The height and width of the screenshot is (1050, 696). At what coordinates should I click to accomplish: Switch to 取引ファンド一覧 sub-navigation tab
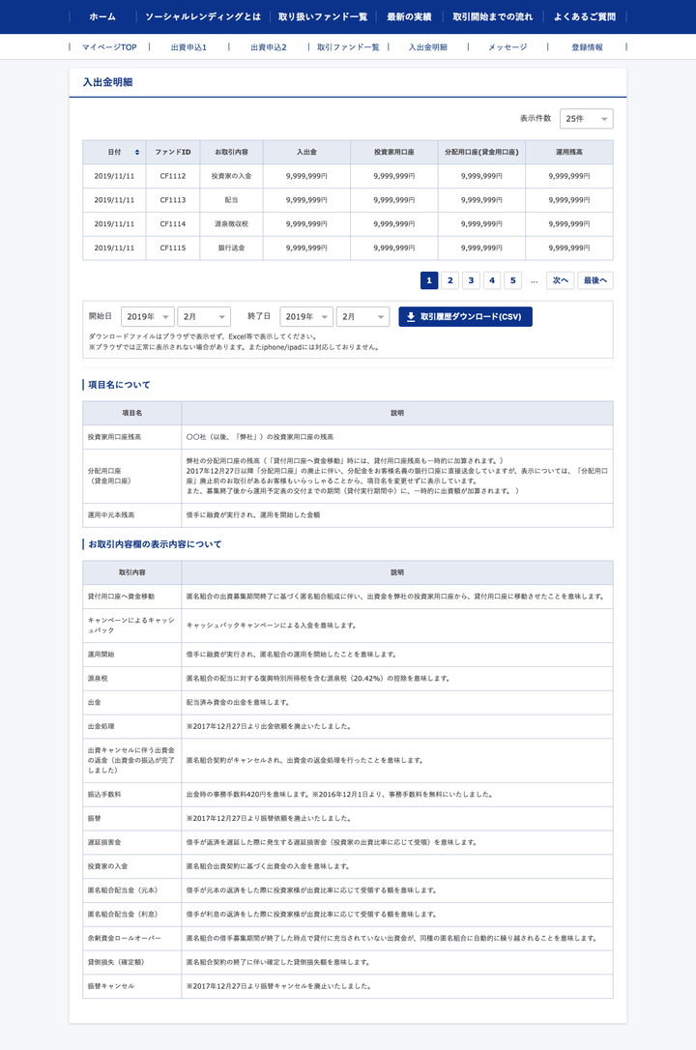pos(348,46)
